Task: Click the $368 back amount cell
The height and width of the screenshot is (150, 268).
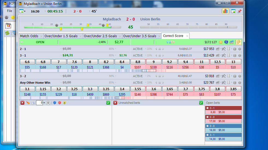Action: pos(106,67)
